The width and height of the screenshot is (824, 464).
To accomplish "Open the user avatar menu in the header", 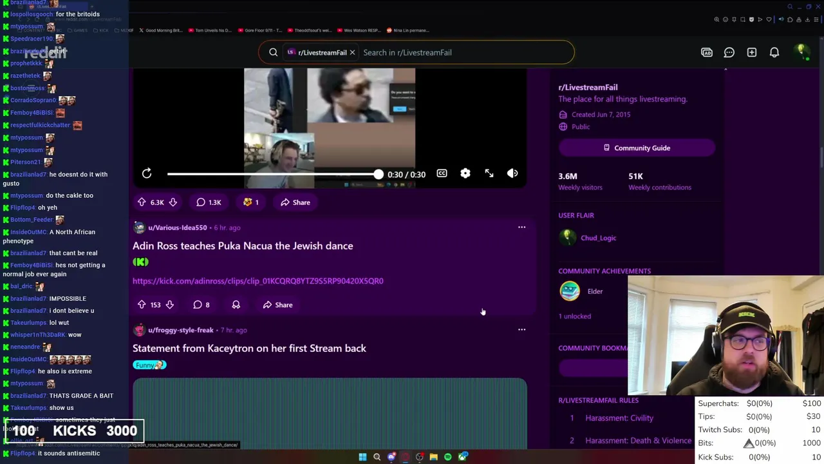I will point(801,52).
